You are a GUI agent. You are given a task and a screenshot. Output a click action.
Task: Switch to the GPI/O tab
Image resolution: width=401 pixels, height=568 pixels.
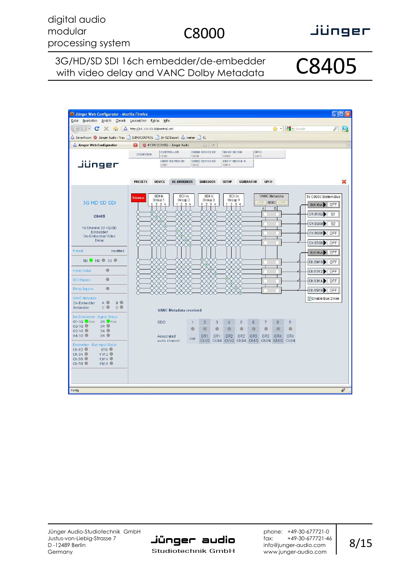(268, 182)
